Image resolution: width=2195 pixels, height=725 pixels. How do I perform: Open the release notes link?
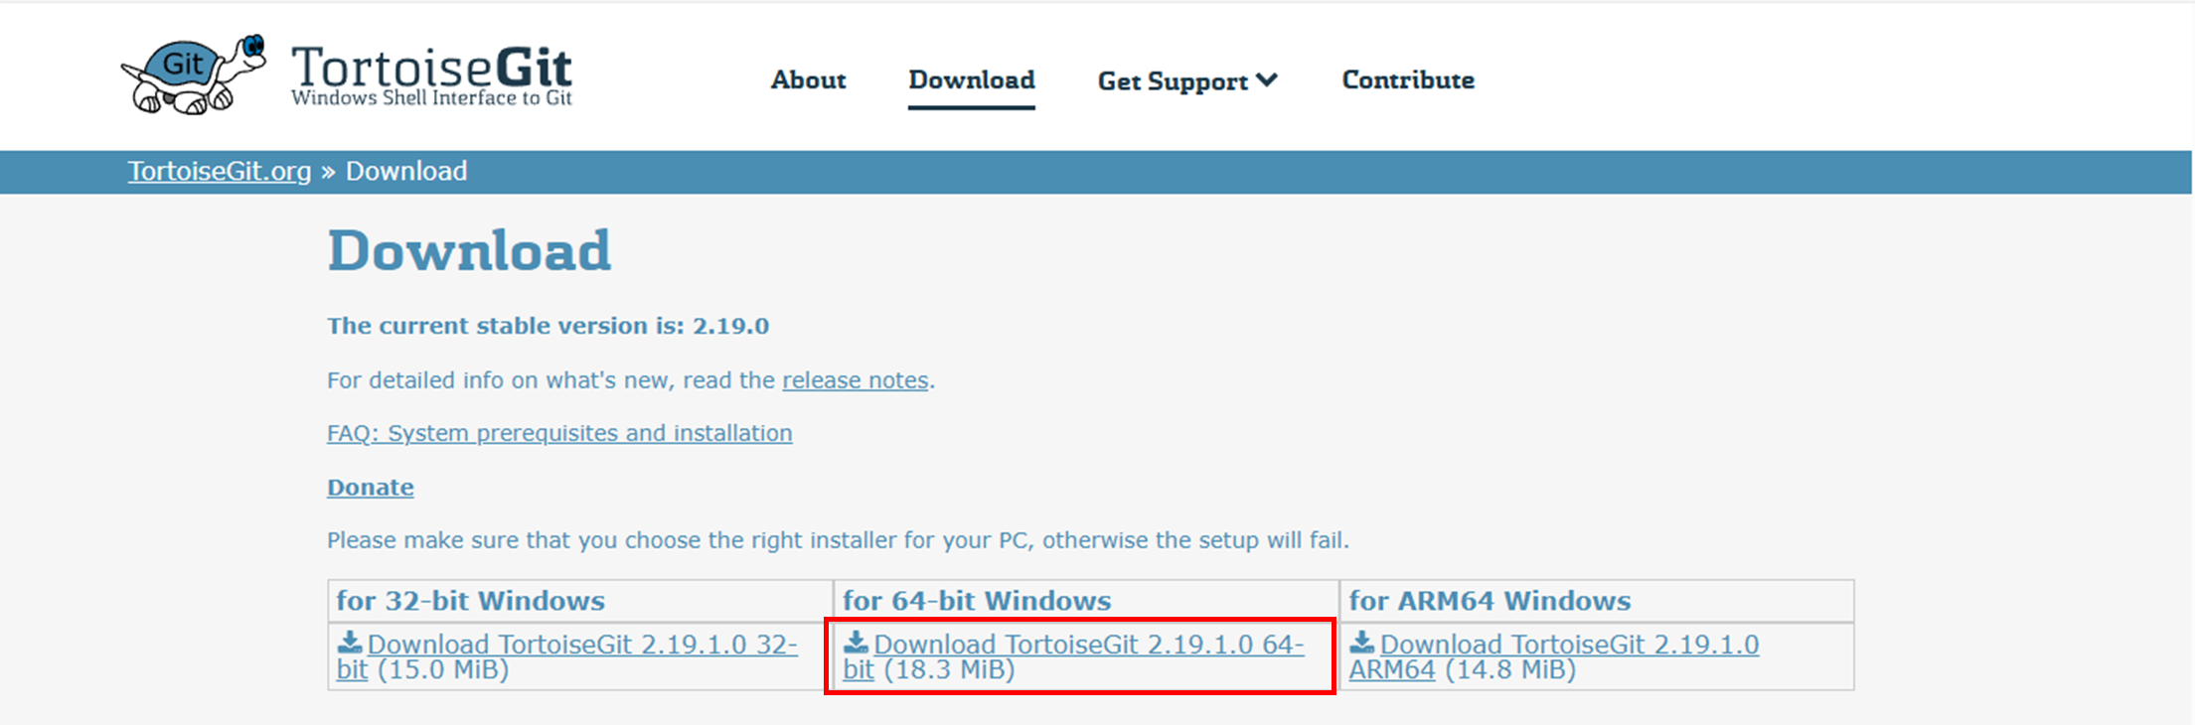tap(856, 380)
